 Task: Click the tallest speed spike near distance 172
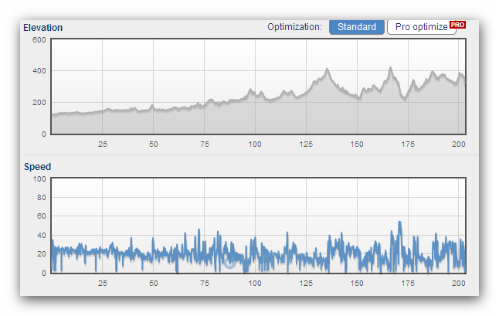[x=399, y=223]
